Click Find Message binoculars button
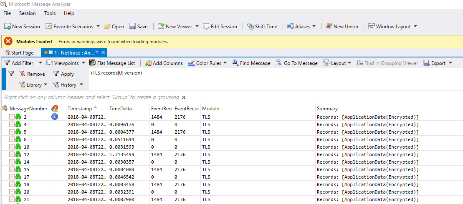 pos(251,63)
